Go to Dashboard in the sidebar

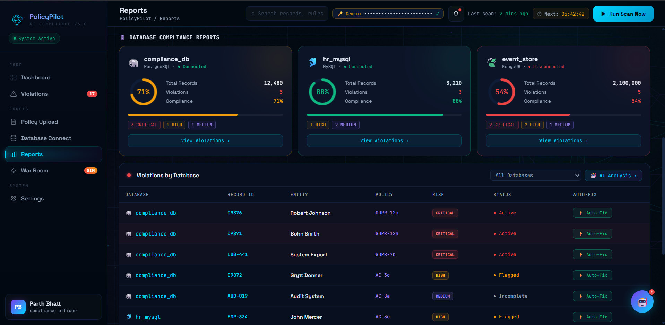point(54,78)
